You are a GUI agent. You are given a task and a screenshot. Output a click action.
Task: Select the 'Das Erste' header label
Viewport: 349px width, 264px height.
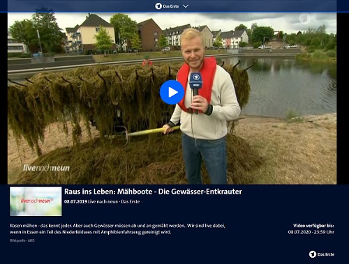171,6
